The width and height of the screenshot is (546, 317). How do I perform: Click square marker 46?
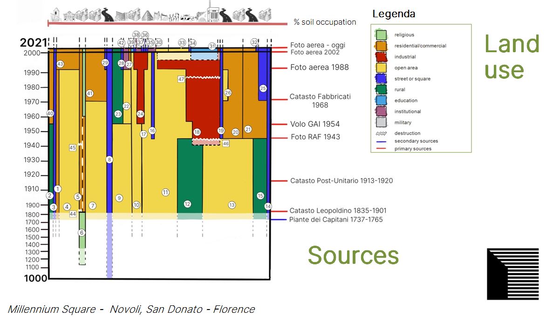pyautogui.click(x=225, y=144)
